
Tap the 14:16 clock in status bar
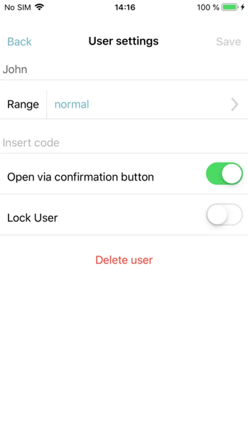(x=125, y=7)
